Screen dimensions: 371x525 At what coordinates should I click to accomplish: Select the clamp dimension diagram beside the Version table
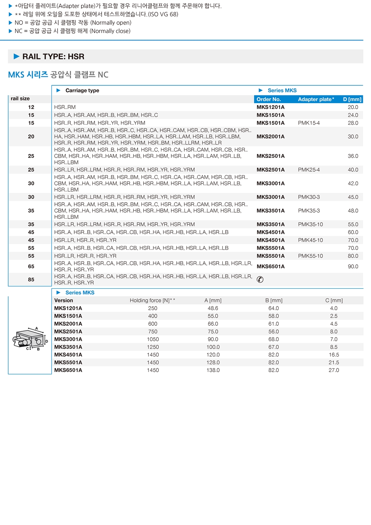(30, 339)
